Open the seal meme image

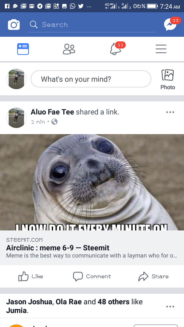92,182
